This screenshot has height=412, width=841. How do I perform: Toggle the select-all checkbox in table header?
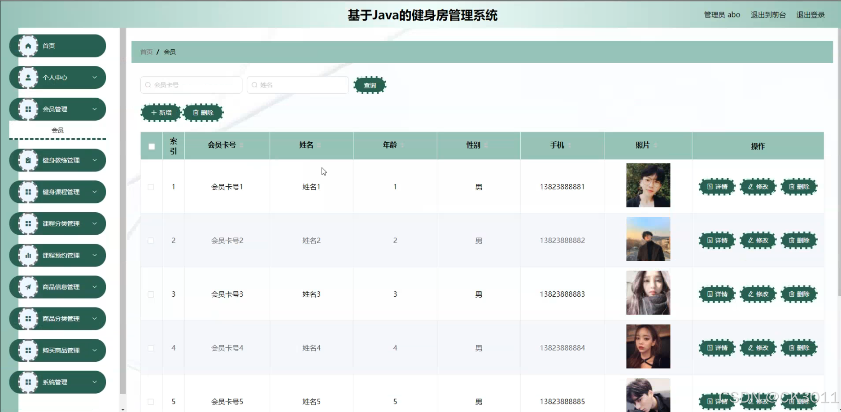[x=151, y=146]
